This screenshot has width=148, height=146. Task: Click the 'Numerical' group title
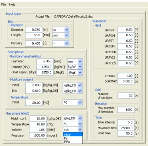tap(99, 21)
